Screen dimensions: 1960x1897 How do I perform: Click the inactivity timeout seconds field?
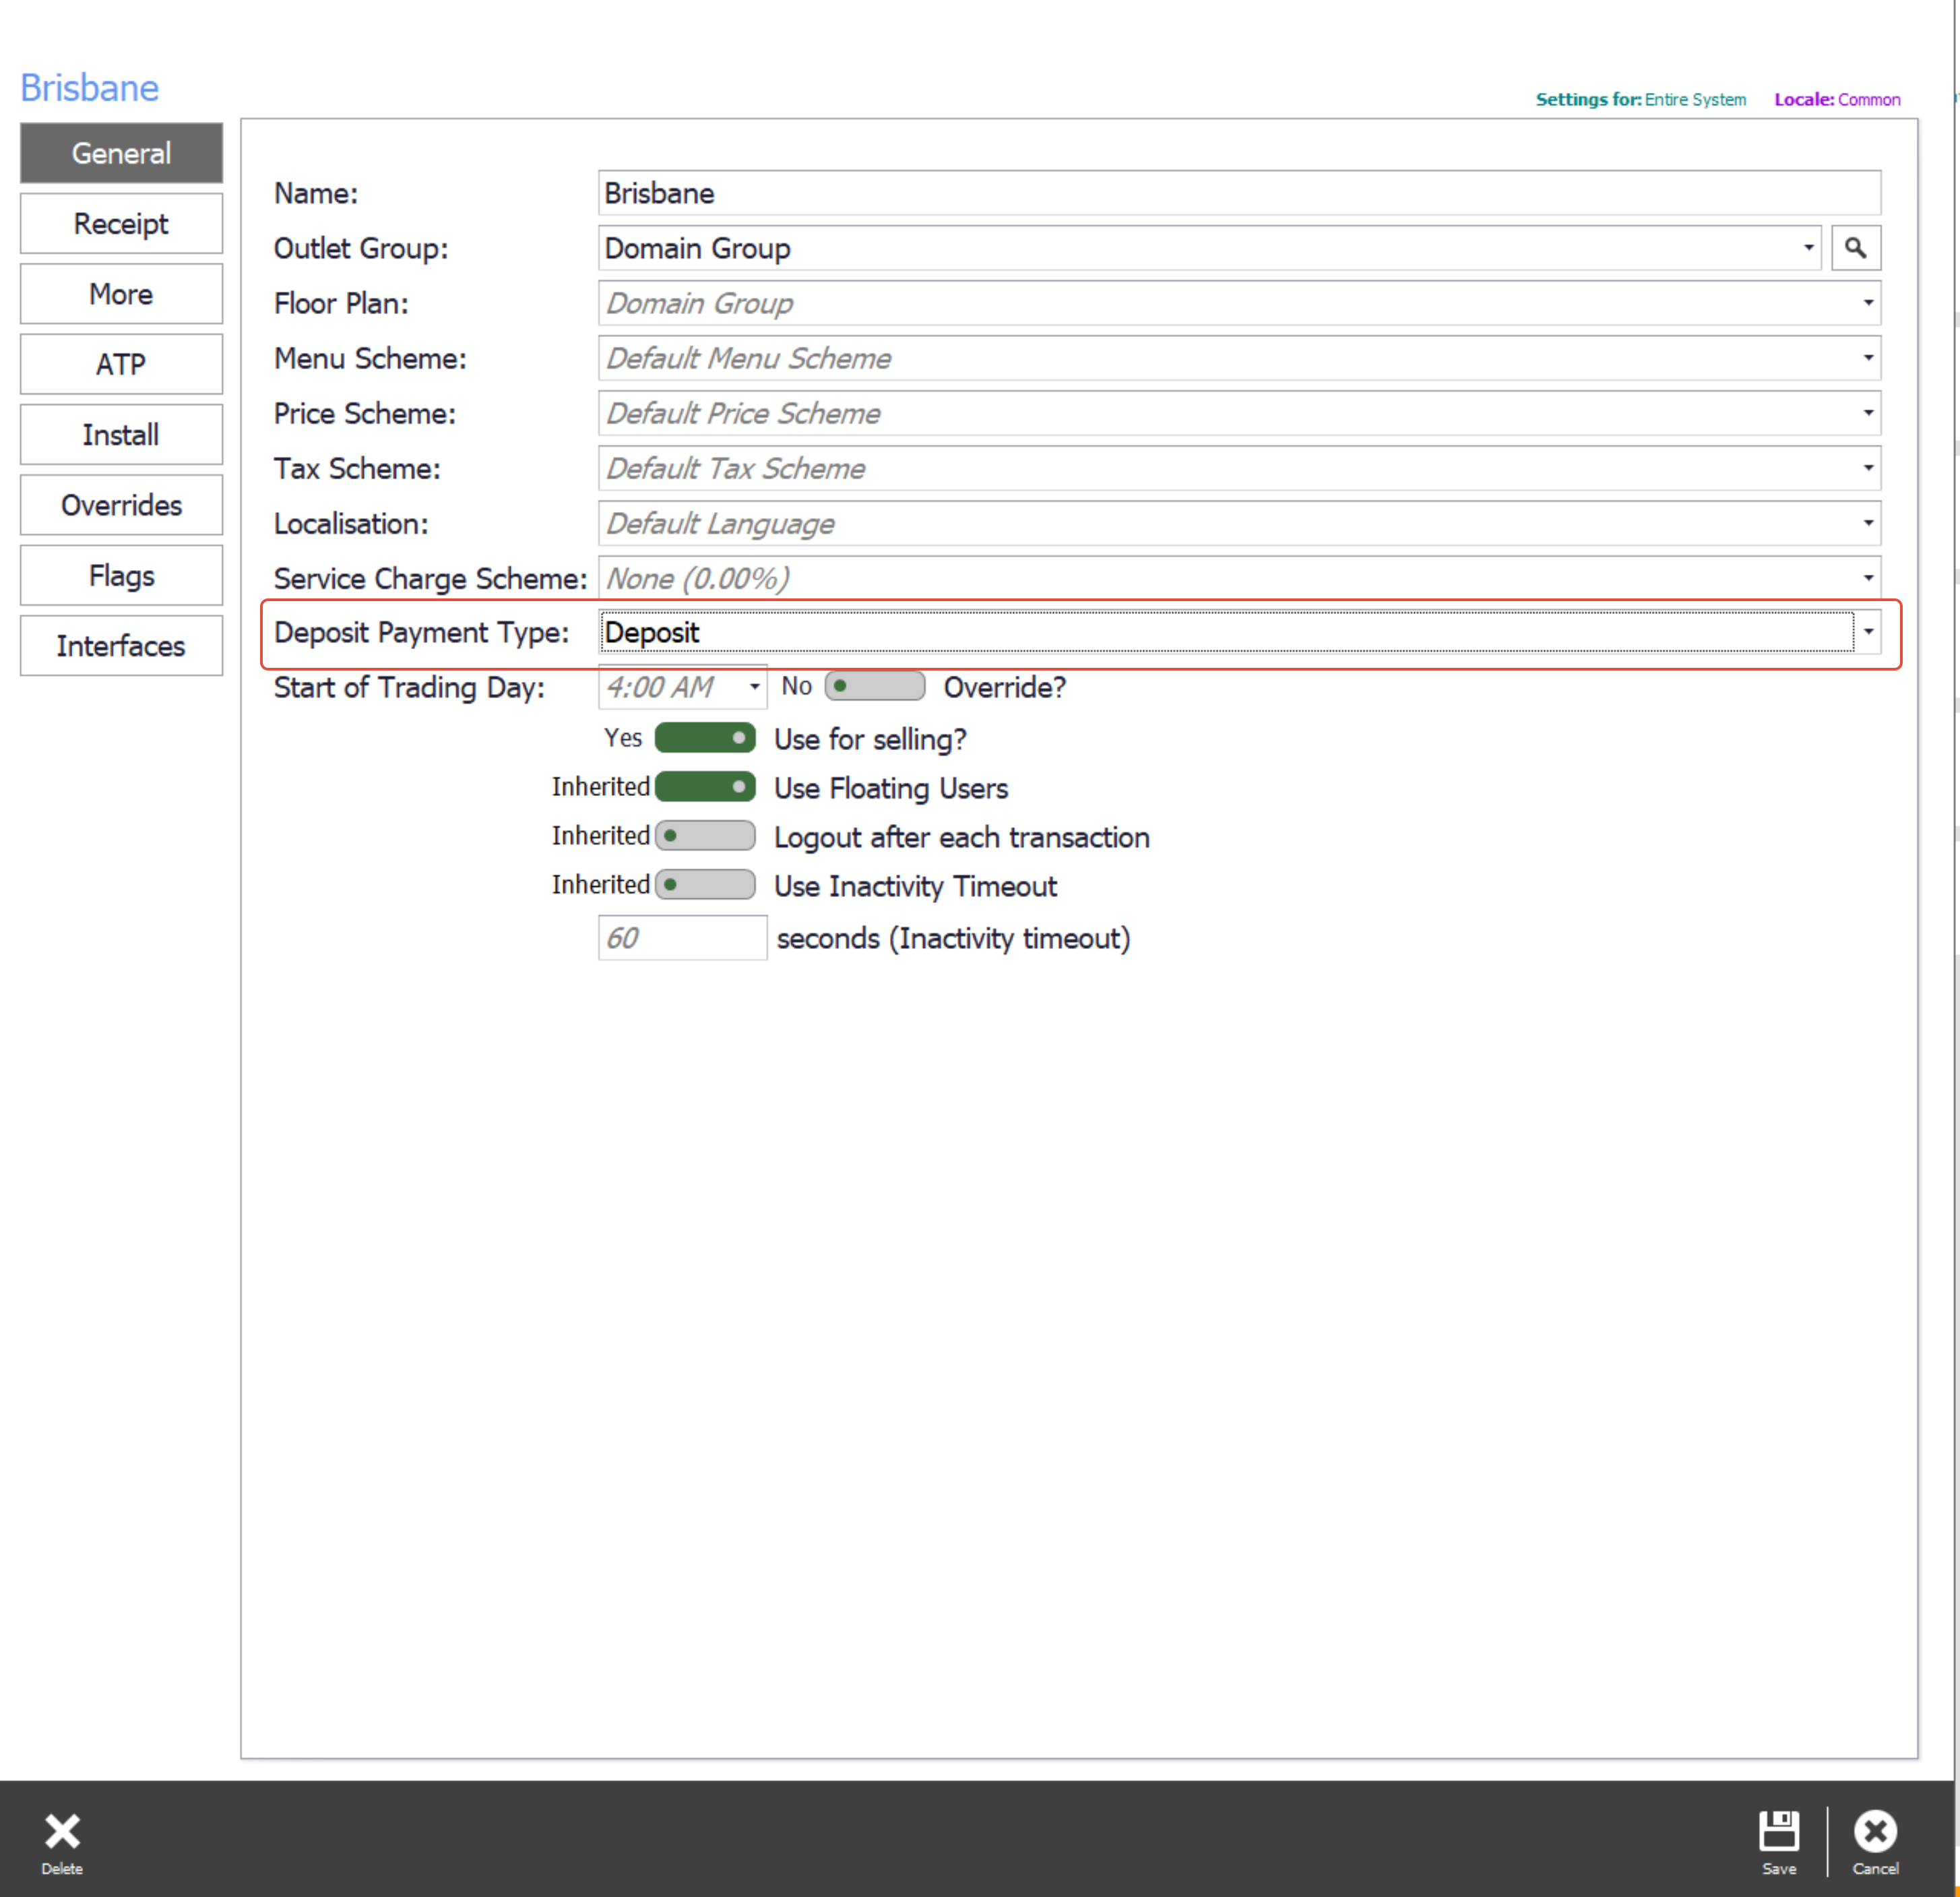click(682, 938)
